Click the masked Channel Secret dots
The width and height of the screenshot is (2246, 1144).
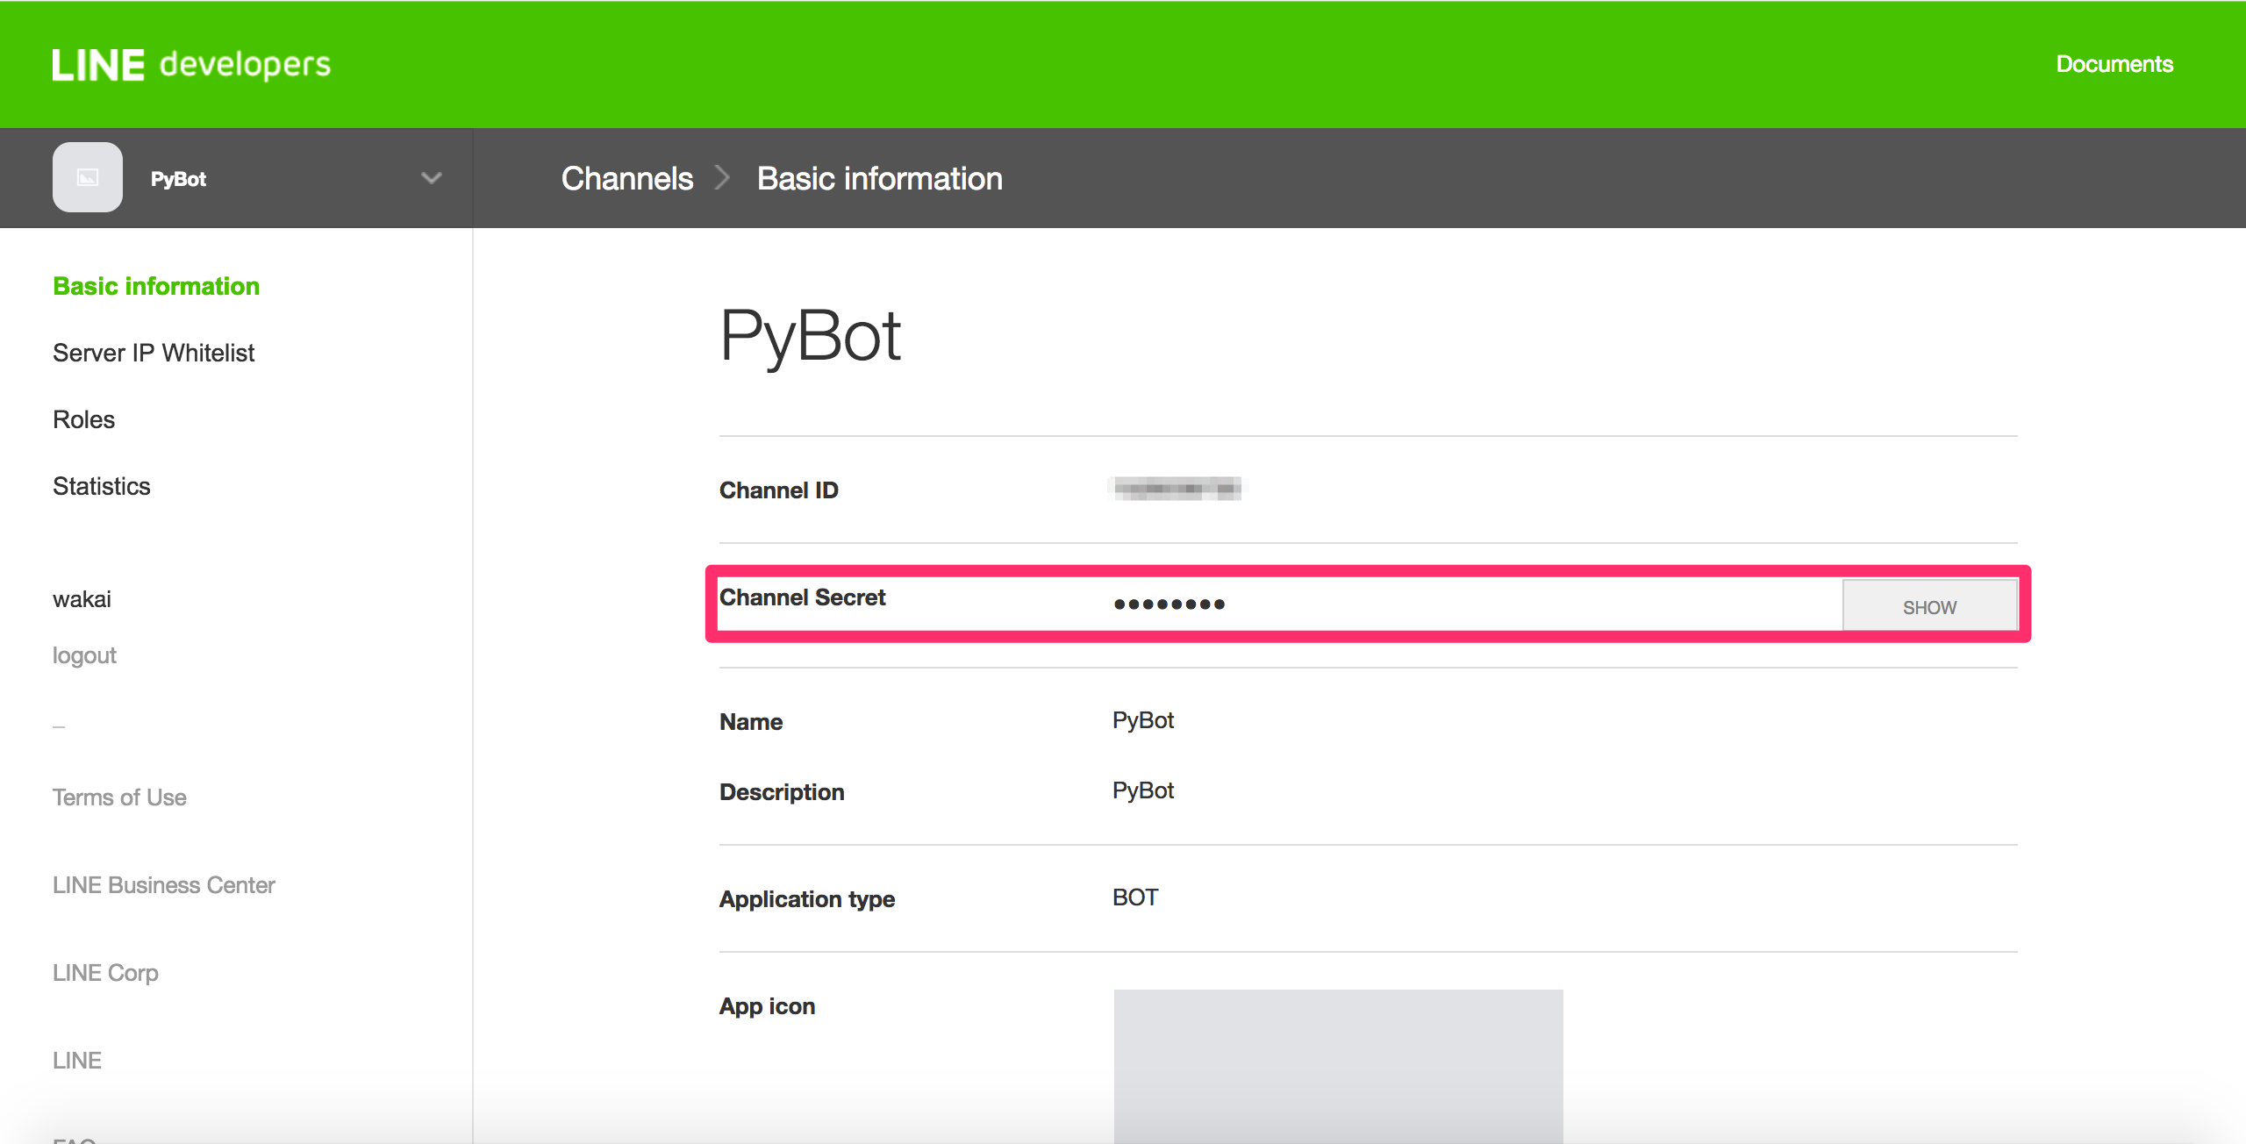(1169, 604)
